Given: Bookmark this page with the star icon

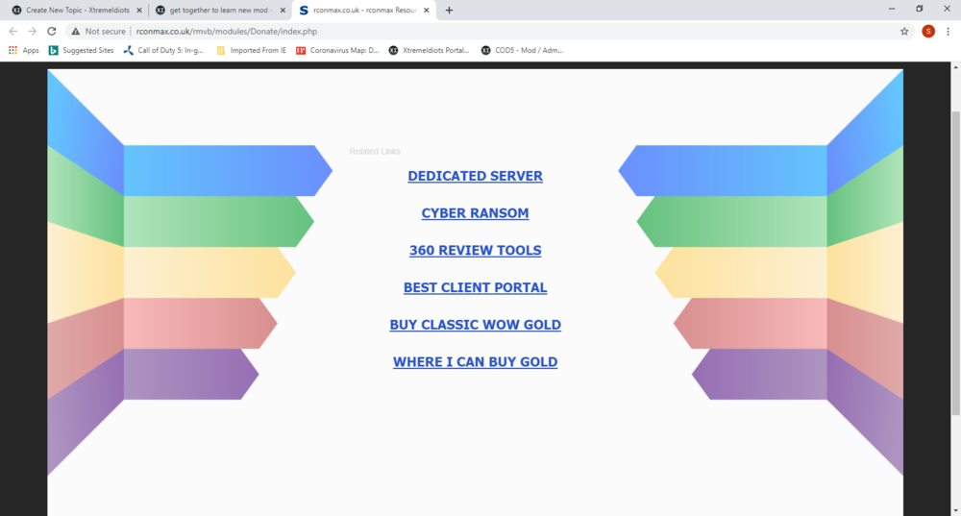Looking at the screenshot, I should pyautogui.click(x=904, y=31).
